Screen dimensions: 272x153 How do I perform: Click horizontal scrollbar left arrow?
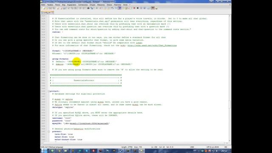pyautogui.click(x=42, y=143)
